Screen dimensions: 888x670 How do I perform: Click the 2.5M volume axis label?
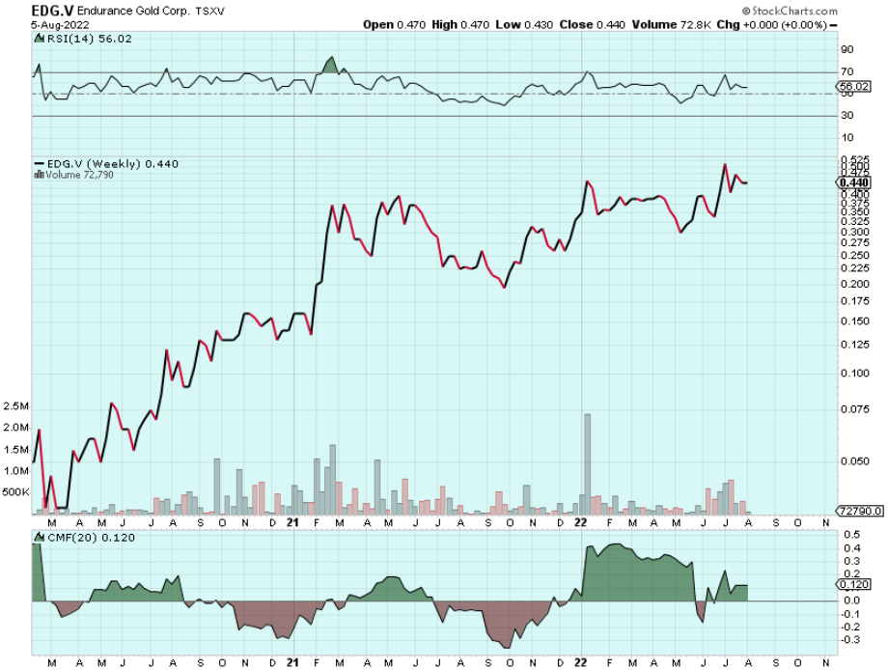click(x=15, y=406)
